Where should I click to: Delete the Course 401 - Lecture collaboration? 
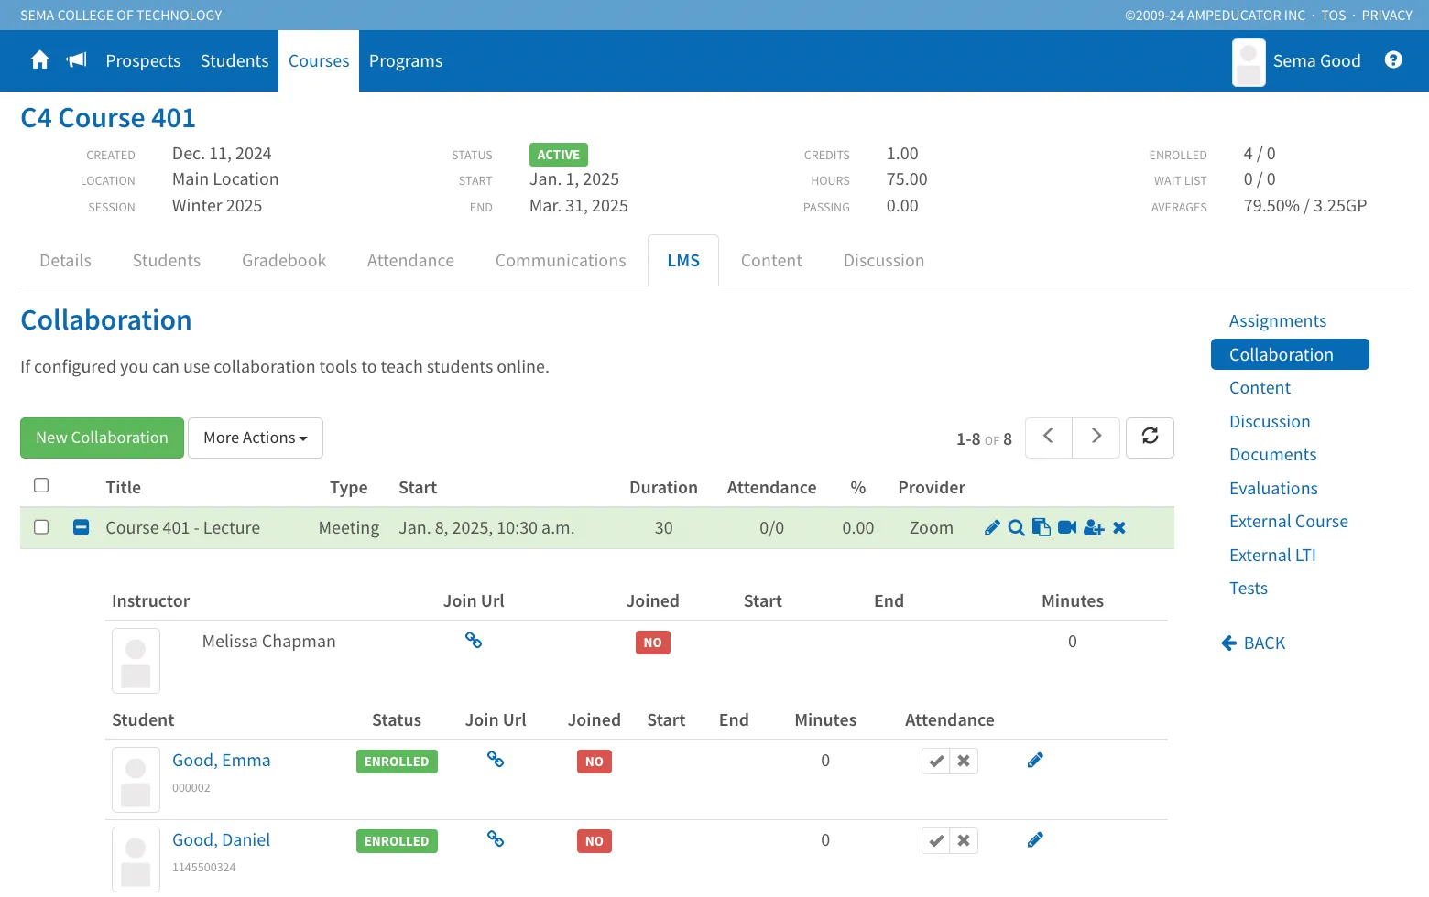point(1119,528)
